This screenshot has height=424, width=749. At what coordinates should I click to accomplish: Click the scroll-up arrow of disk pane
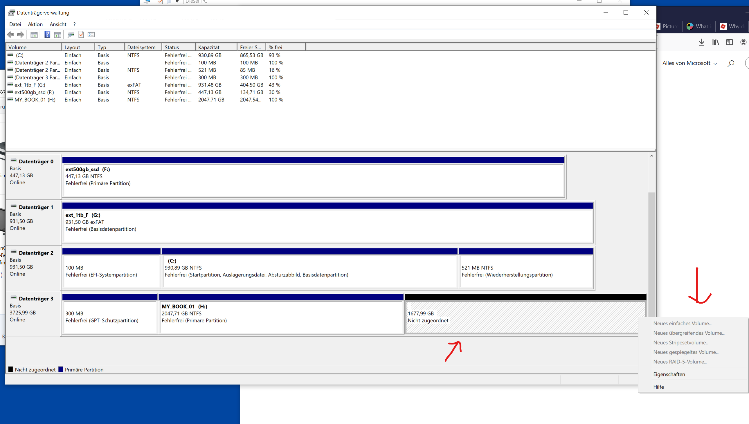[x=651, y=156]
